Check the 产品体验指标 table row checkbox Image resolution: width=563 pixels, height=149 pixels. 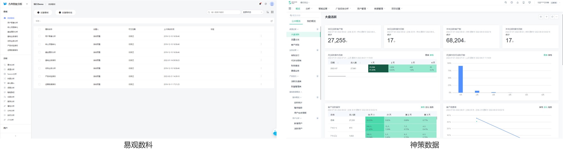pyautogui.click(x=39, y=76)
